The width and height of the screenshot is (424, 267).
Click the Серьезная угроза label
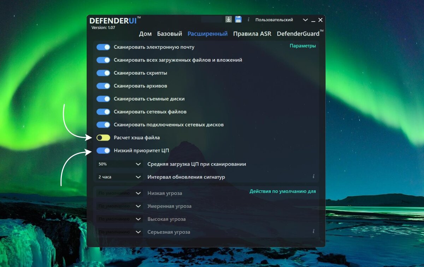point(169,232)
